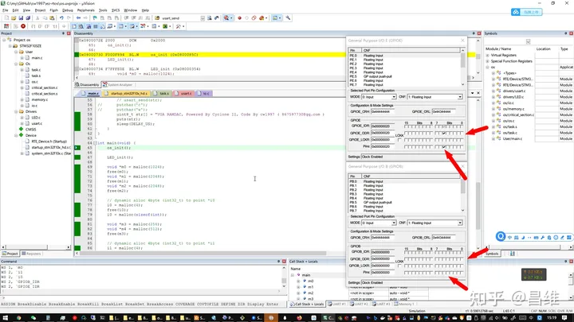Switch to the startup_stm32f10x_hd.s tab
574x322 pixels.
[x=127, y=94]
